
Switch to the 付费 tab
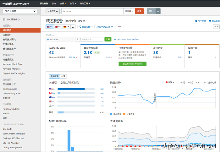pos(63,76)
